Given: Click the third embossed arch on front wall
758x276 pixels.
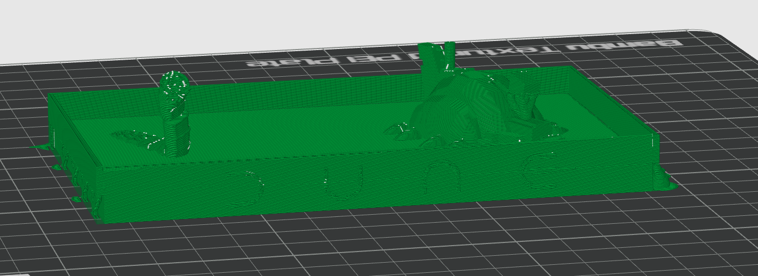Looking at the screenshot, I should tap(444, 176).
